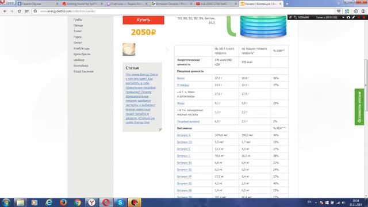This screenshot has width=368, height=207.
Task: Click the 2050 ₽ price text
Action: tap(143, 32)
